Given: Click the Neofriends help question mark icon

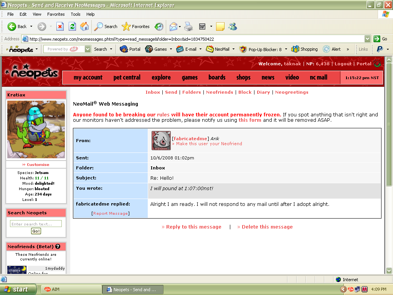Looking at the screenshot, I should tap(58, 247).
